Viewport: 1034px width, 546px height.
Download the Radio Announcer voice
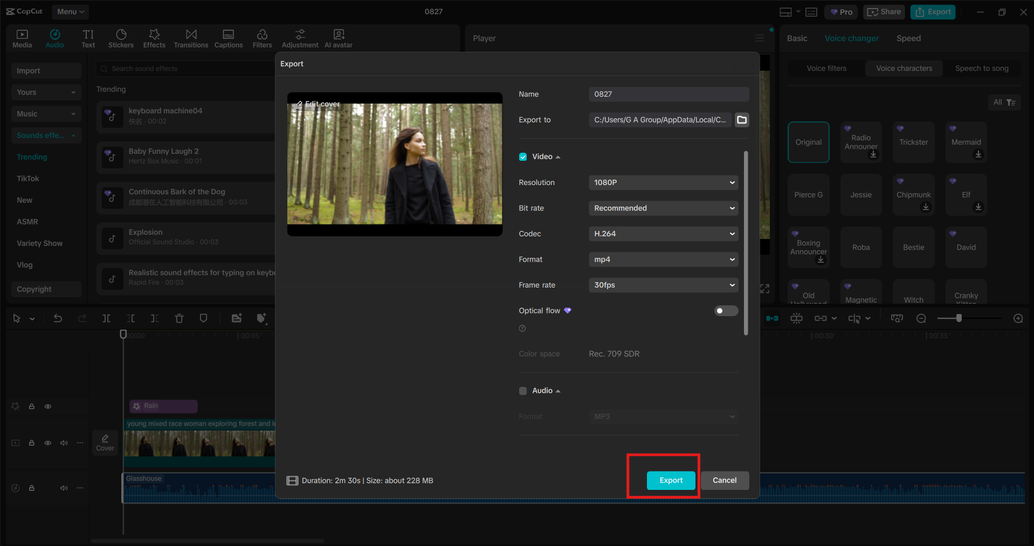[873, 154]
